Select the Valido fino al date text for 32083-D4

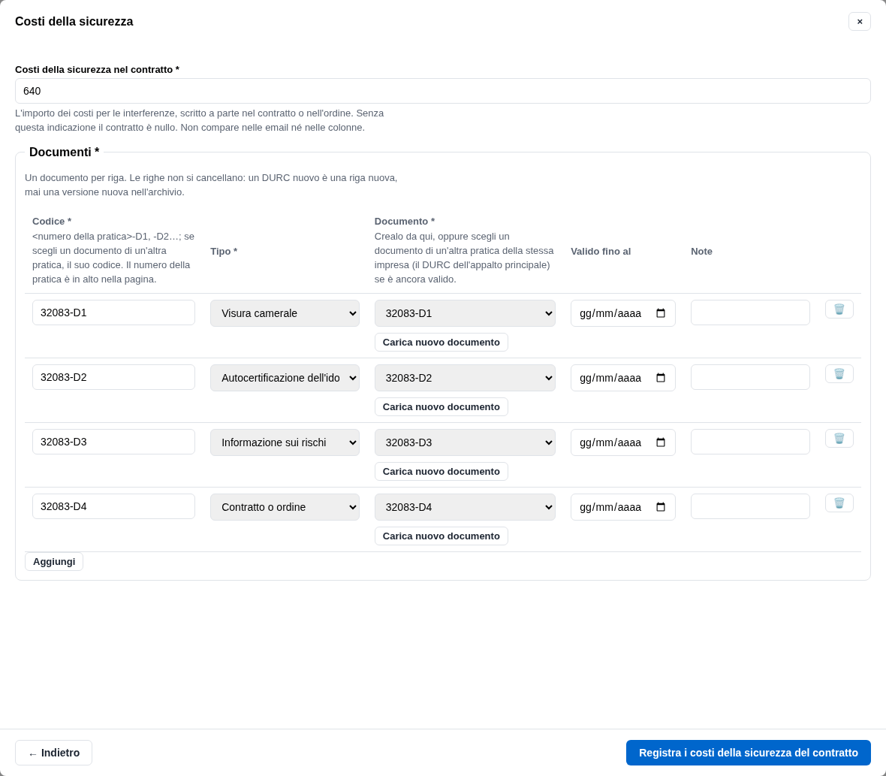610,507
